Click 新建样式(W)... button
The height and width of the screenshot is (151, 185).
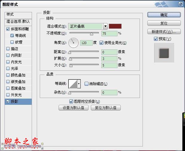pyautogui.click(x=164, y=32)
